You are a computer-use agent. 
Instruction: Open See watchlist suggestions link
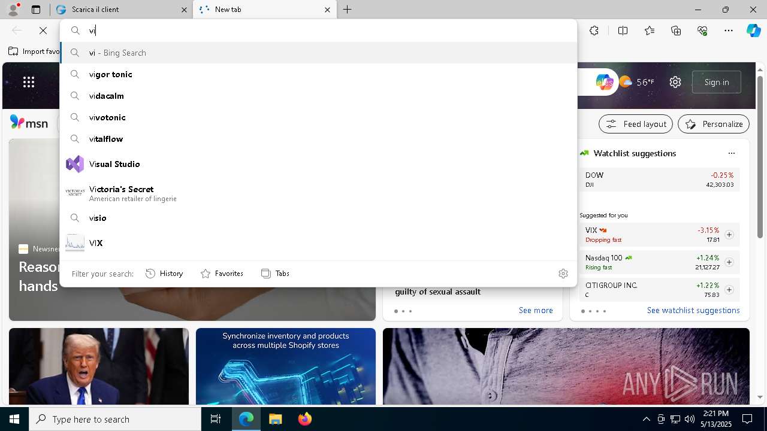[693, 310]
